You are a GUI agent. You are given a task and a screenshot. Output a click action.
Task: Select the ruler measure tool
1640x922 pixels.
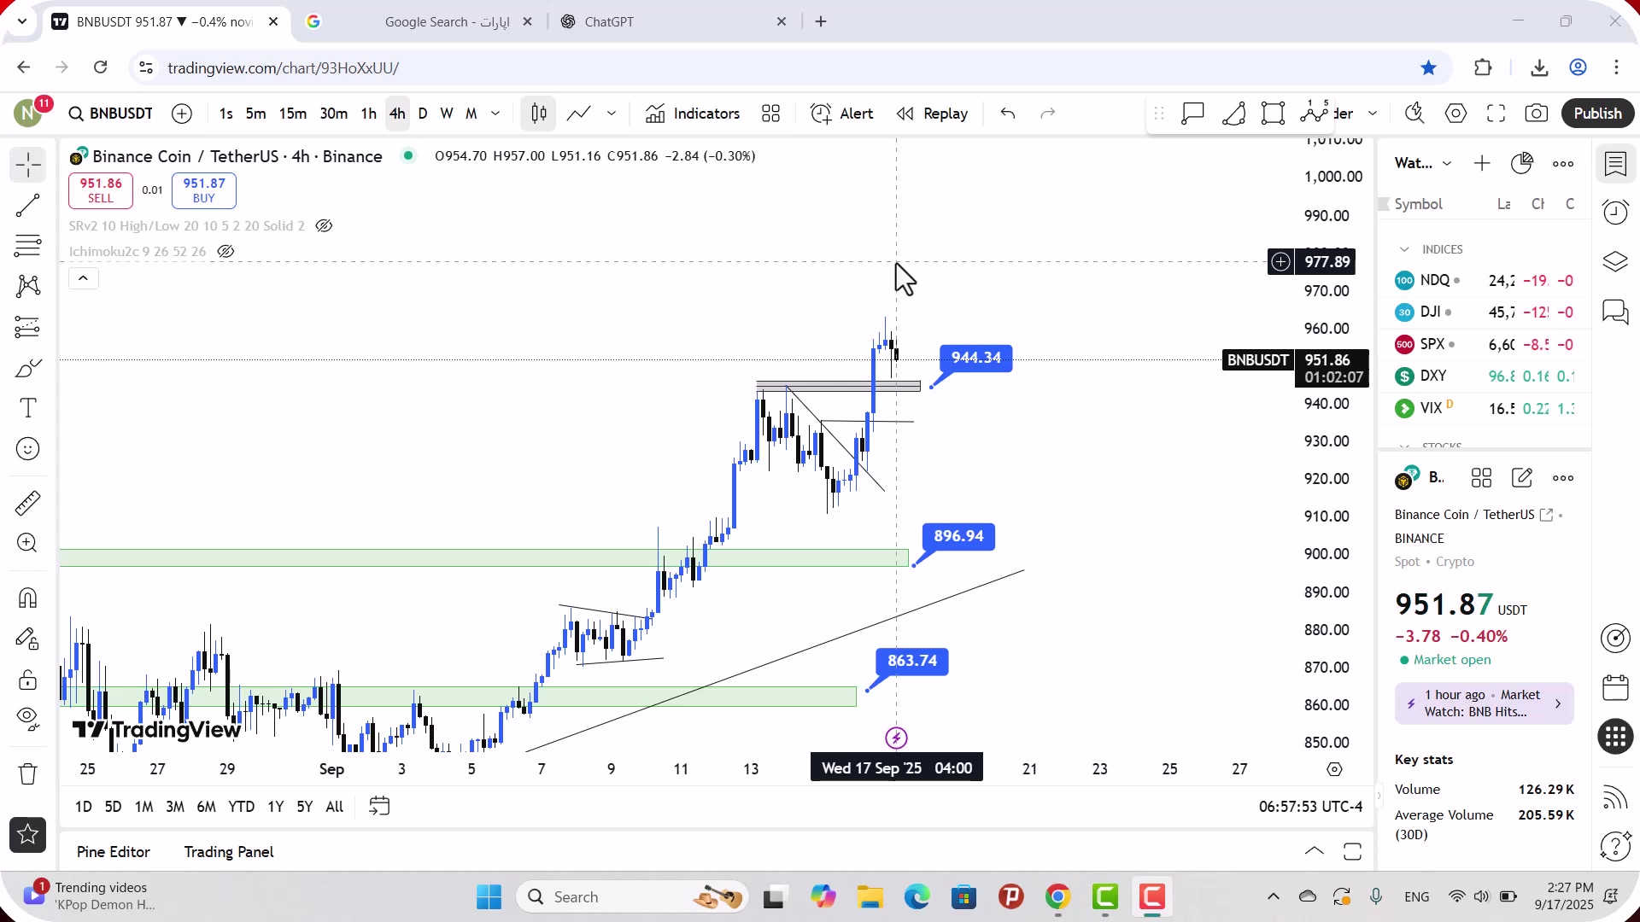28,503
